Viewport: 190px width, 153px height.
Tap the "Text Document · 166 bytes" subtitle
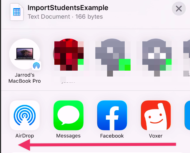(65, 16)
